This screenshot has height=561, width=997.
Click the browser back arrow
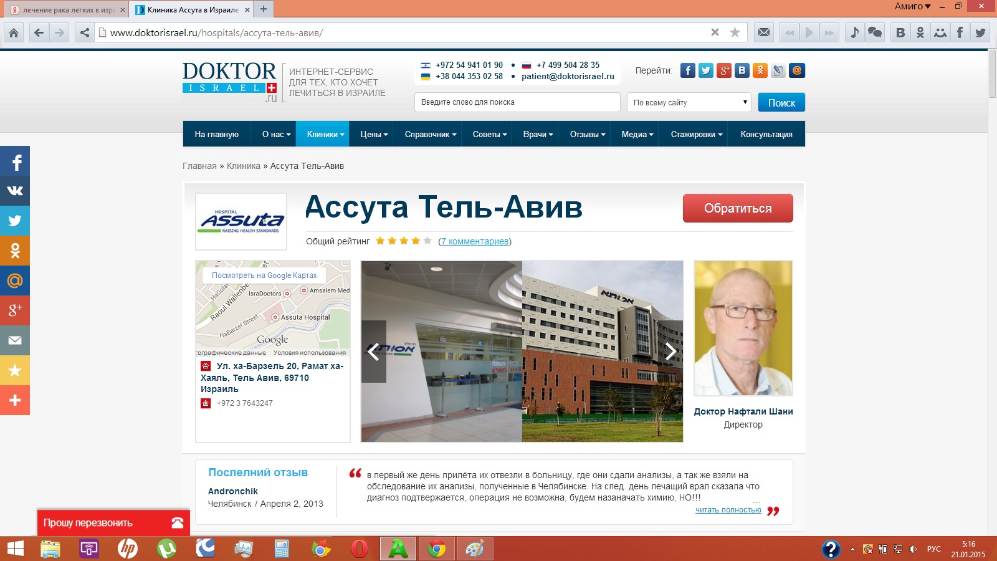(x=39, y=32)
